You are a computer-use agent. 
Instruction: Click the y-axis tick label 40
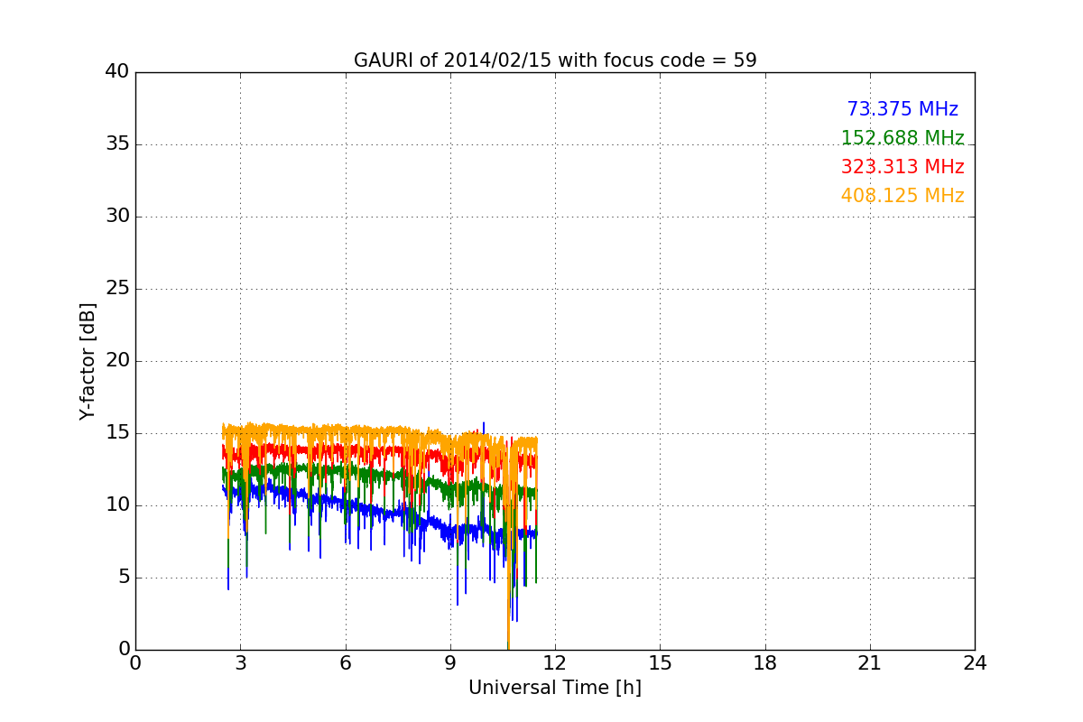(117, 72)
